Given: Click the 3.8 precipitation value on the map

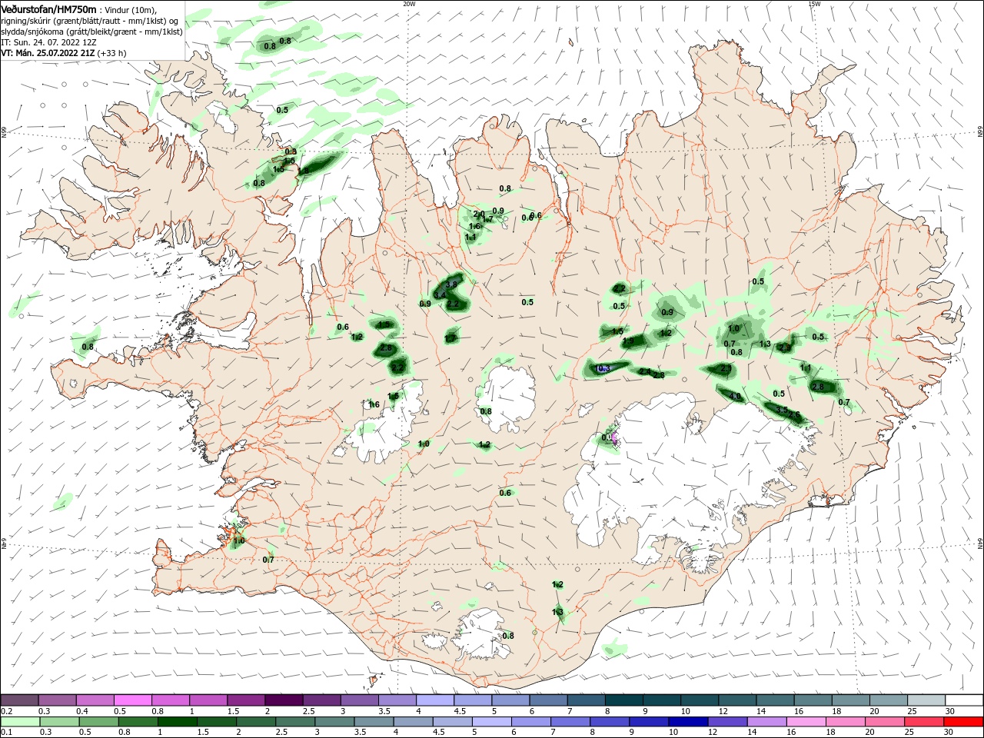Looking at the screenshot, I should (452, 284).
